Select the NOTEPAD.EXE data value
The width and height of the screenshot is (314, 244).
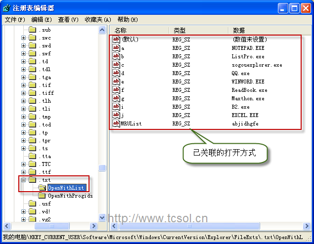coord(248,48)
